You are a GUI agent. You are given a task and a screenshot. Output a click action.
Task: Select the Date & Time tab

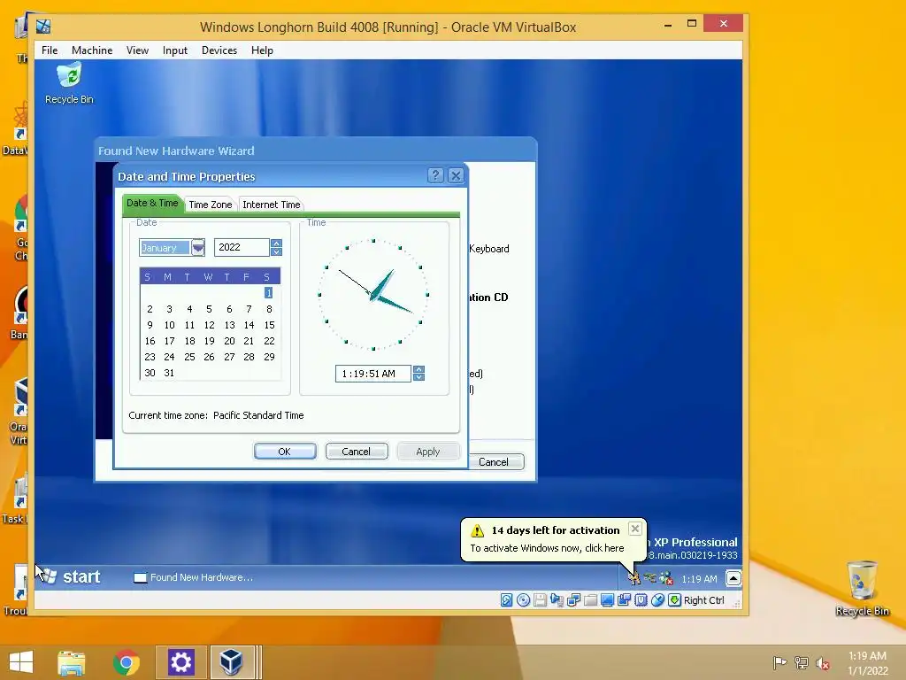pos(152,203)
